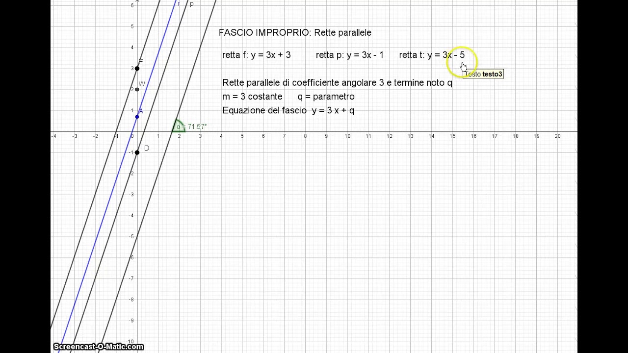This screenshot has height=353, width=628.
Task: Click the x-axis tick label 20
Action: click(x=557, y=136)
